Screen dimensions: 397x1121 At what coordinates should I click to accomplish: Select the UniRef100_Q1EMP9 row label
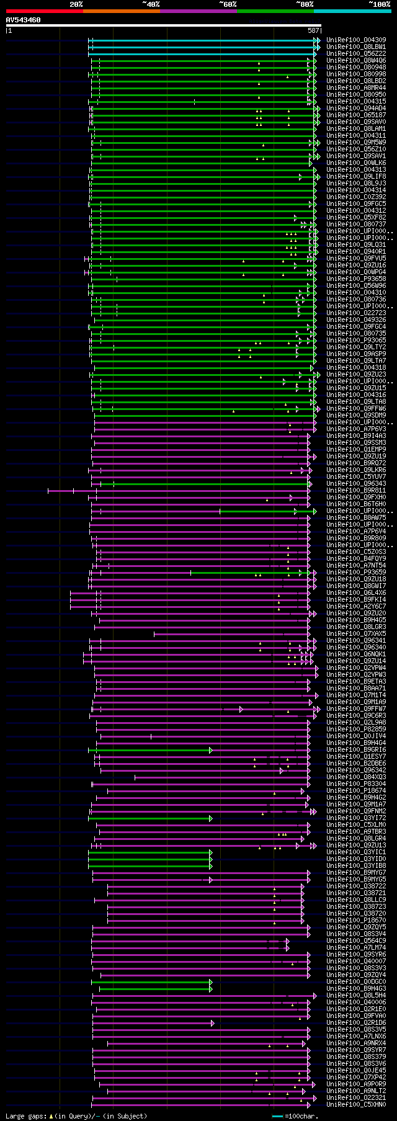tap(356, 450)
